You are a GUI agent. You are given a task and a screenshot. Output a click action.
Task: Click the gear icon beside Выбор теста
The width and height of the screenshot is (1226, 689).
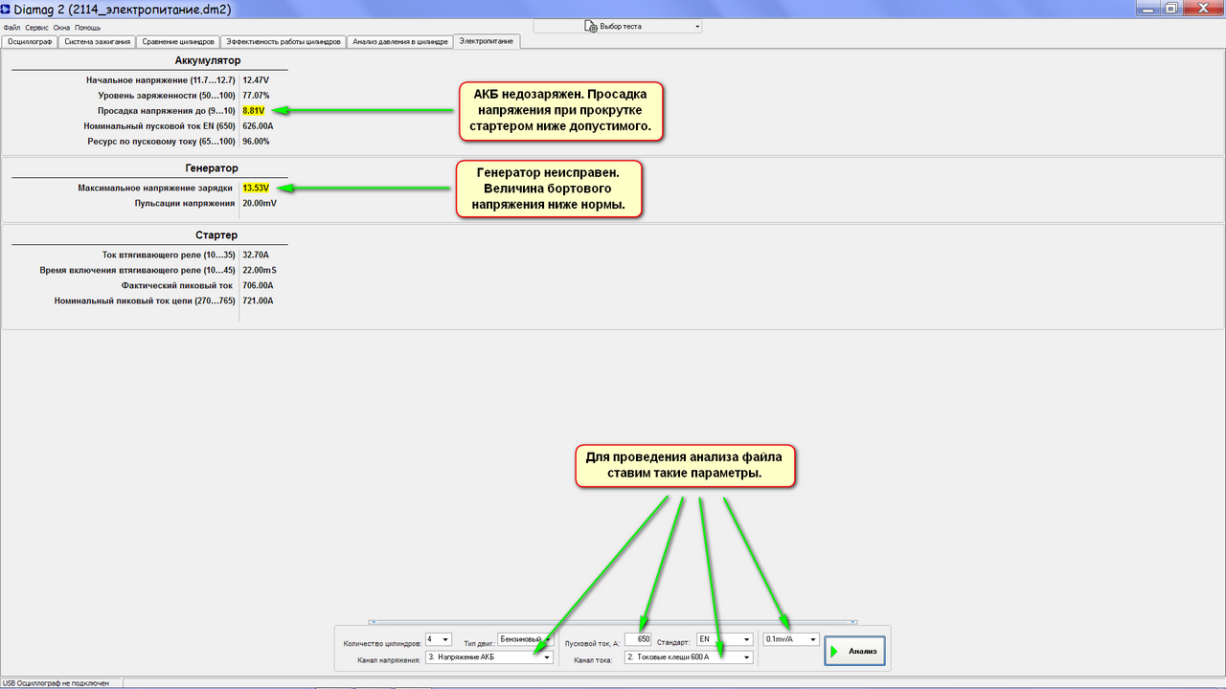click(x=590, y=27)
